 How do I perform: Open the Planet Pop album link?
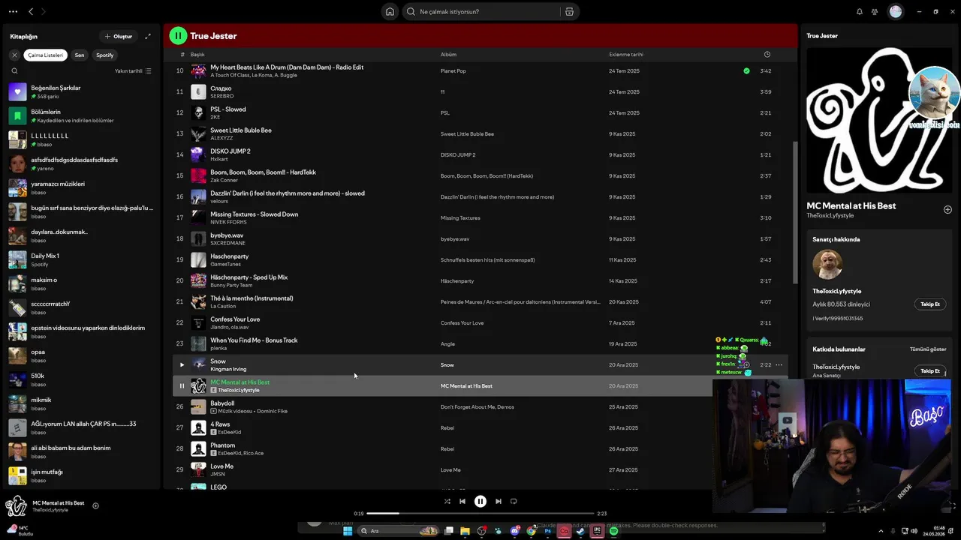453,71
